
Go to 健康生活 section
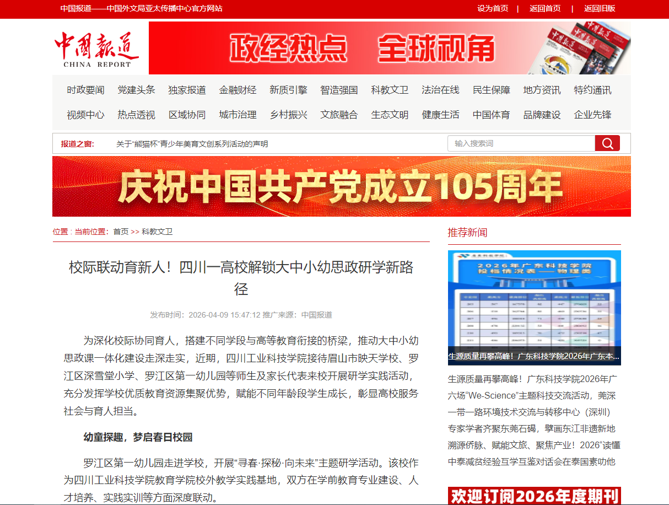(440, 115)
